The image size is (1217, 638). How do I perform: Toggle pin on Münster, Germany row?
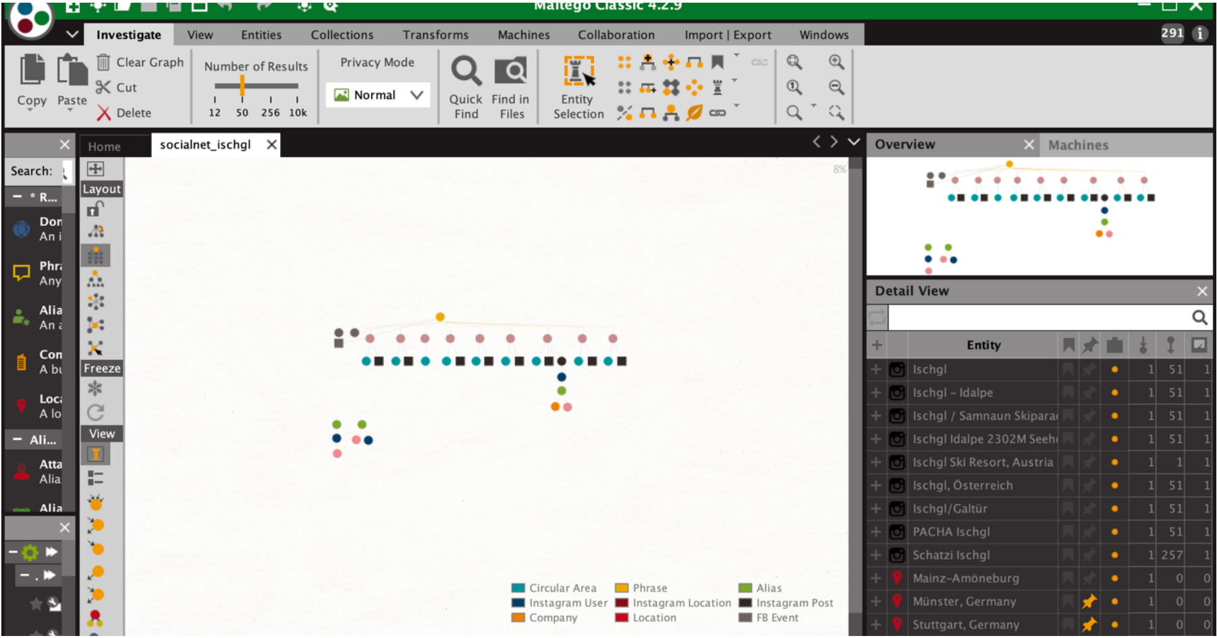(x=1089, y=602)
